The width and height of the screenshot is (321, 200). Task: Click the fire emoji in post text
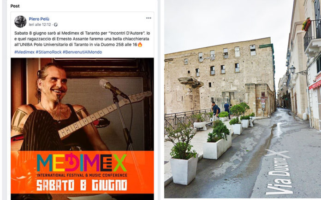point(140,45)
